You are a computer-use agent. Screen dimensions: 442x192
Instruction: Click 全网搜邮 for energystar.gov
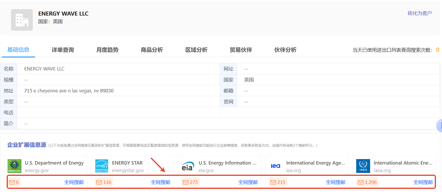(161, 182)
